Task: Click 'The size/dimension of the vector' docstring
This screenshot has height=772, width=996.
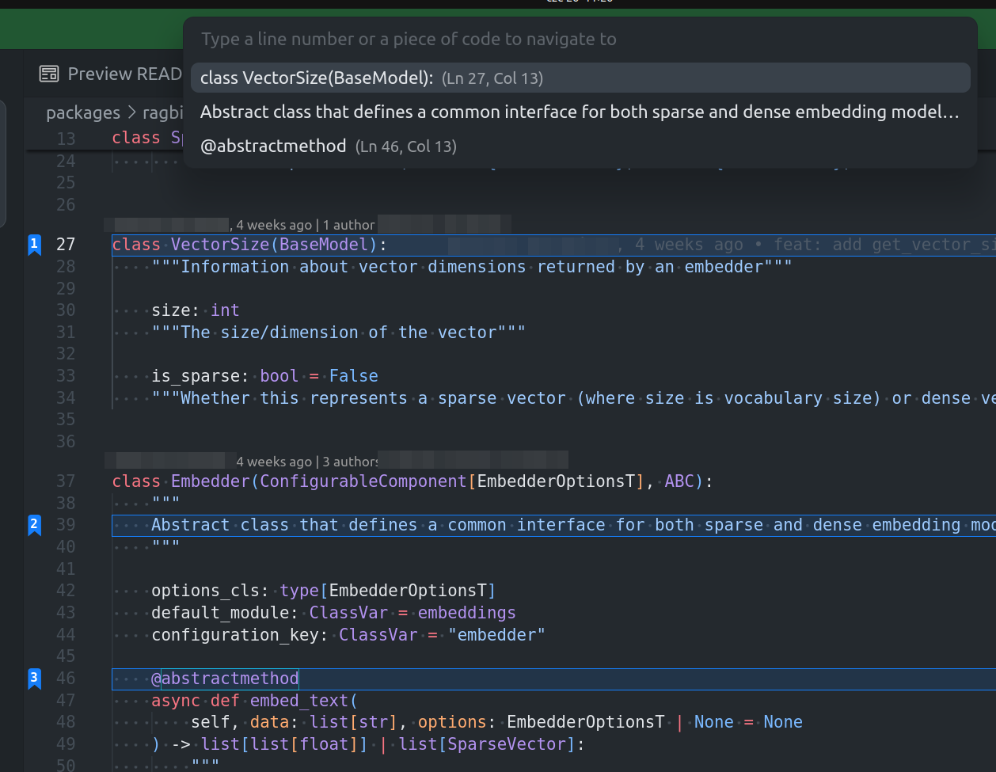Action: [339, 333]
